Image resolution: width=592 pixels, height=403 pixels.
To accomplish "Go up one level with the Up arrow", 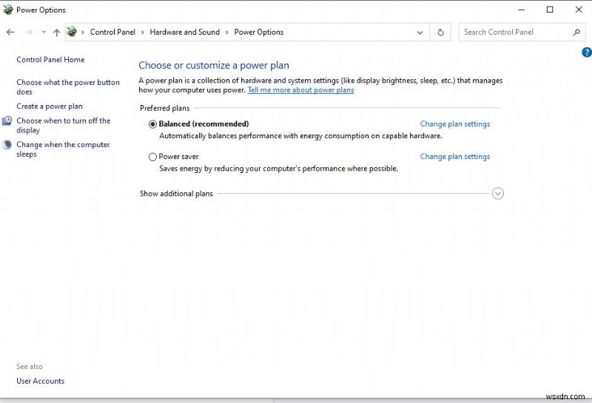I will [57, 33].
